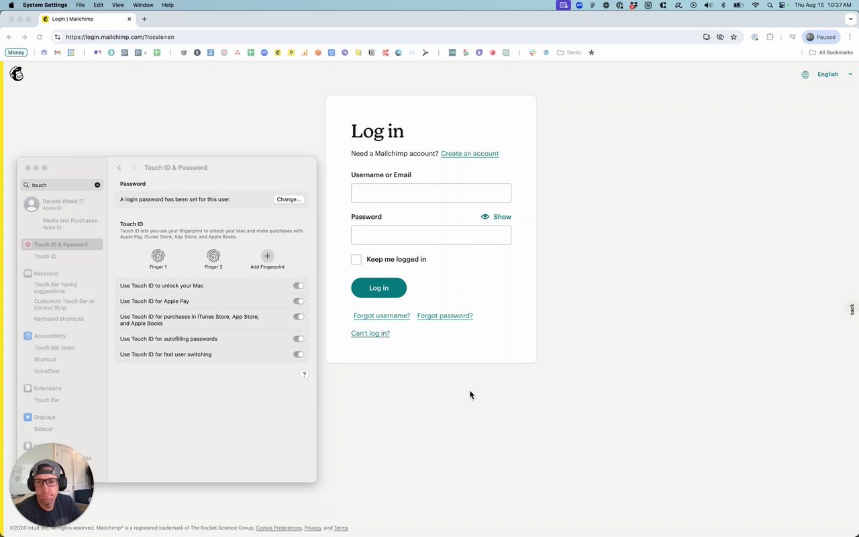Toggle Touch ID for fast user switching

(299, 354)
